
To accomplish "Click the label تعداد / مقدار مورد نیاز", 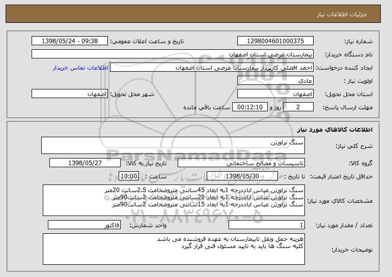I will pos(344,225).
